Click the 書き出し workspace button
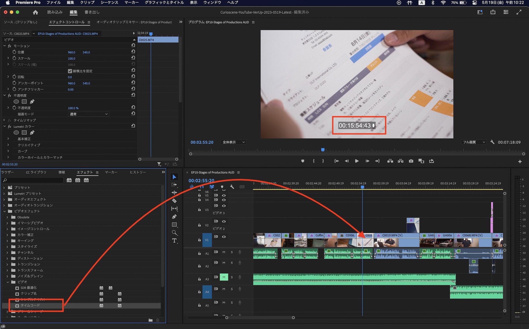 [92, 12]
